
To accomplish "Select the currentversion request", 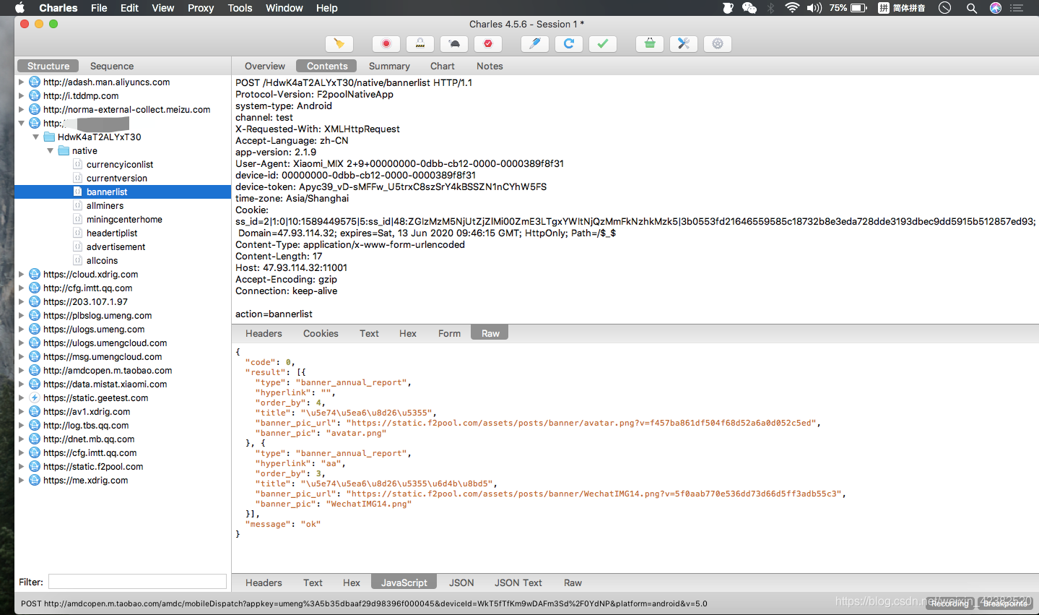I will [117, 178].
